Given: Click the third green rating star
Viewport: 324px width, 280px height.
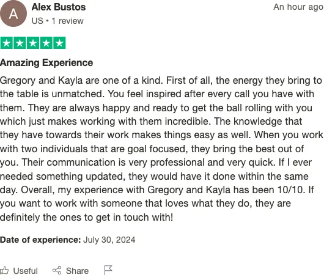Looking at the screenshot, I should point(33,43).
